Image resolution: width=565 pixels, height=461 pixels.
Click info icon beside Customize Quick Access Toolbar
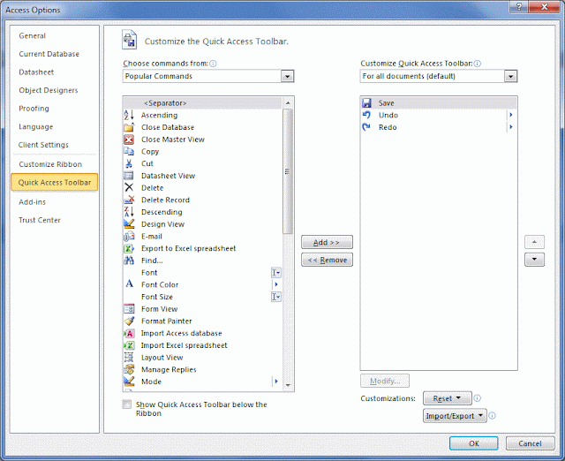(478, 64)
